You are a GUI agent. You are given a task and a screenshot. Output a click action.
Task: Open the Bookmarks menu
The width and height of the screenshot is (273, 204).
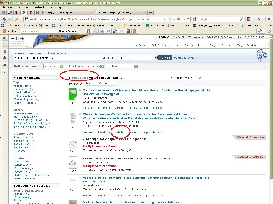pos(40,8)
